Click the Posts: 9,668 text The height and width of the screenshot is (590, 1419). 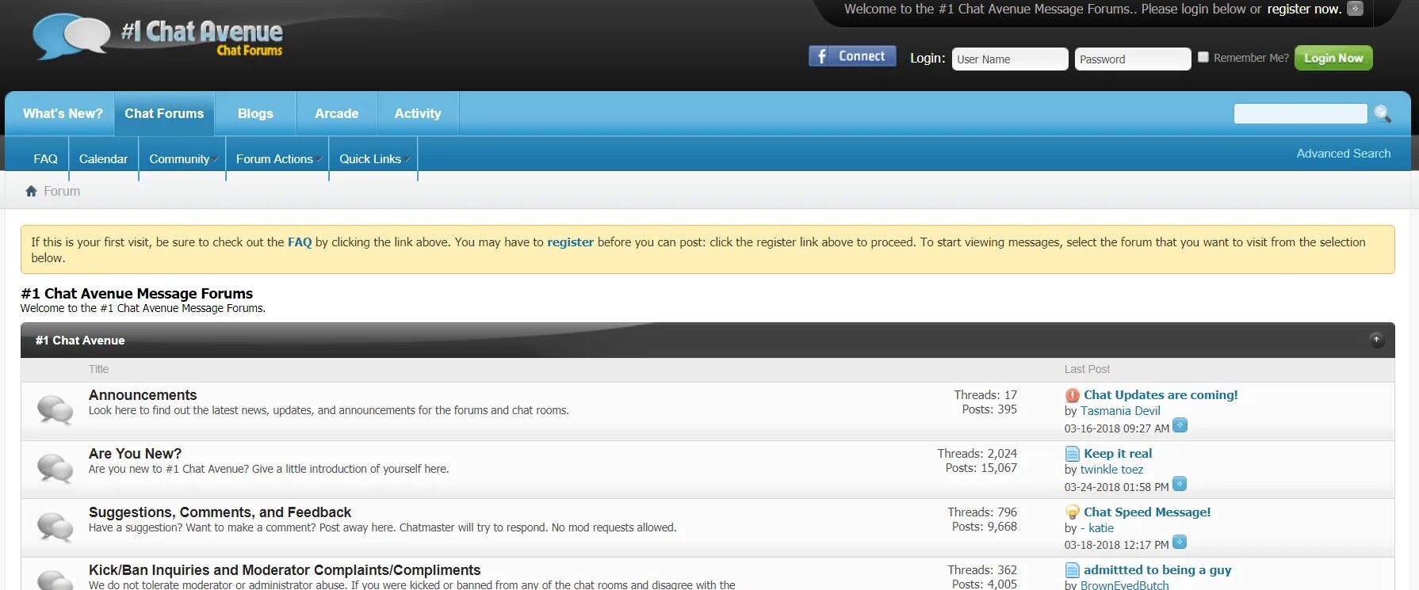(985, 527)
